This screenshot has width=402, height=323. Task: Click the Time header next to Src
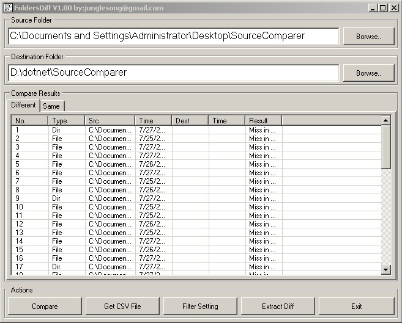154,120
